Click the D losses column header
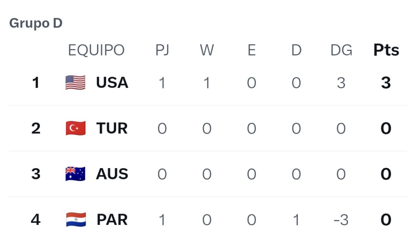 tap(296, 50)
